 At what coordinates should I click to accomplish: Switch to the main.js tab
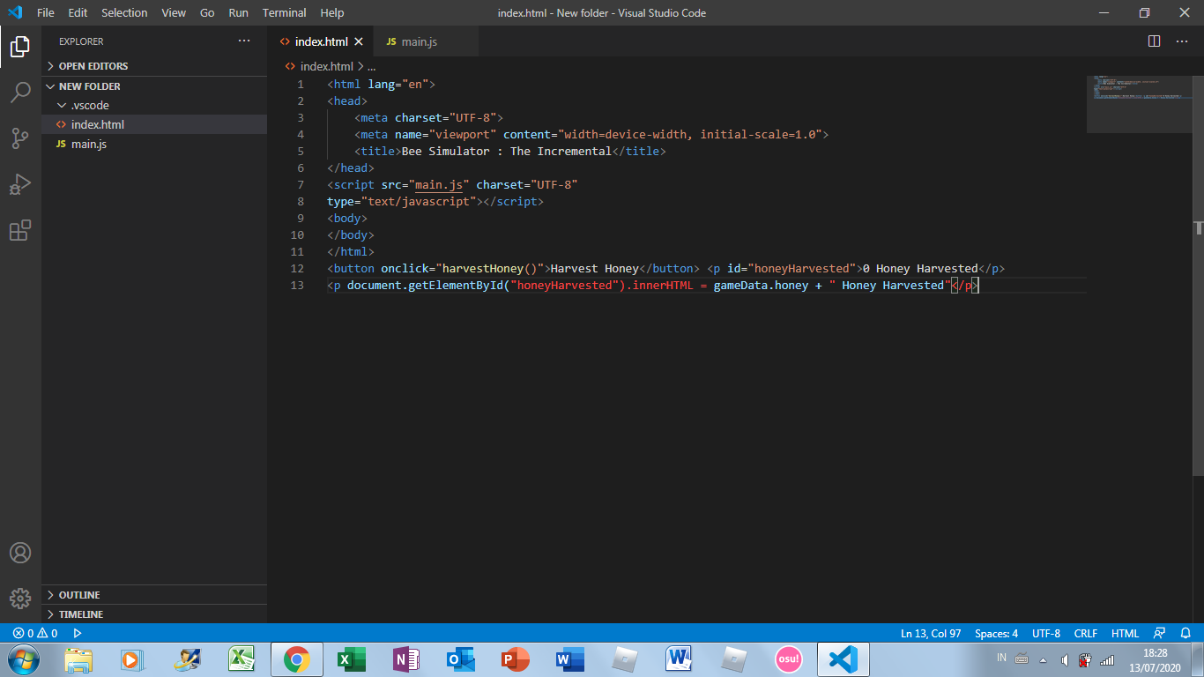[x=426, y=41]
